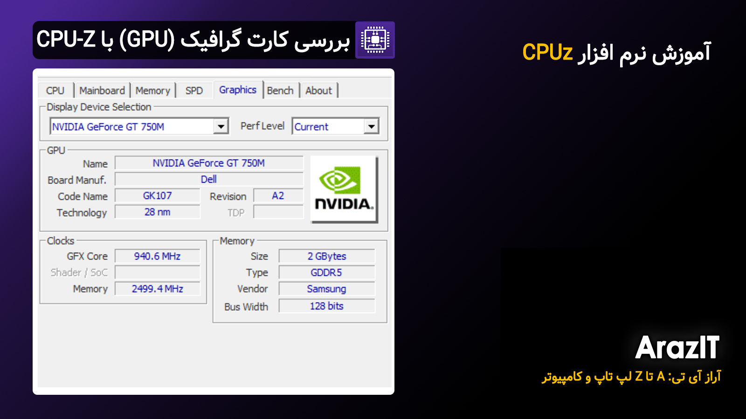Go to the SPD tab
Screen dimensions: 746x419
(194, 90)
